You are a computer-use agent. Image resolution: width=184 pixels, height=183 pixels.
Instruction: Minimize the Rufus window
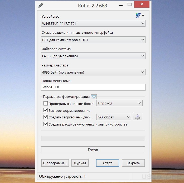pyautogui.click(x=121, y=5)
